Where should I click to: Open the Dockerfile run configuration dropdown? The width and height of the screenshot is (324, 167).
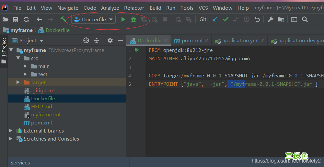click(x=93, y=19)
